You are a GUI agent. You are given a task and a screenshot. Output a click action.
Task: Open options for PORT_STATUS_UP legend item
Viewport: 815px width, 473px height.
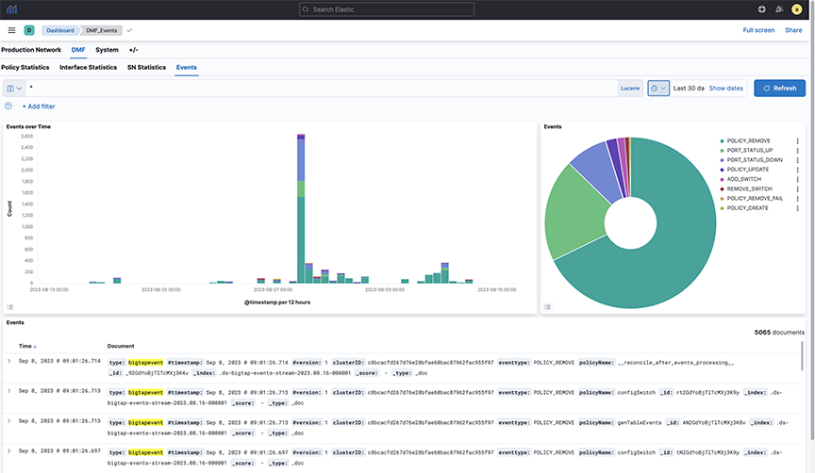coord(797,150)
